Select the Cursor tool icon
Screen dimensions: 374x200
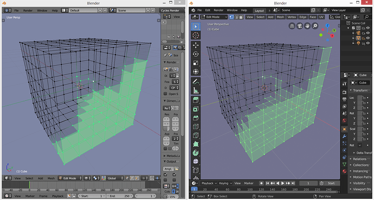pyautogui.click(x=196, y=36)
